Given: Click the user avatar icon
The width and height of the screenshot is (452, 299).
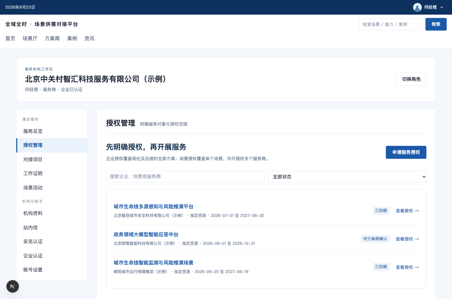Looking at the screenshot, I should pyautogui.click(x=417, y=7).
